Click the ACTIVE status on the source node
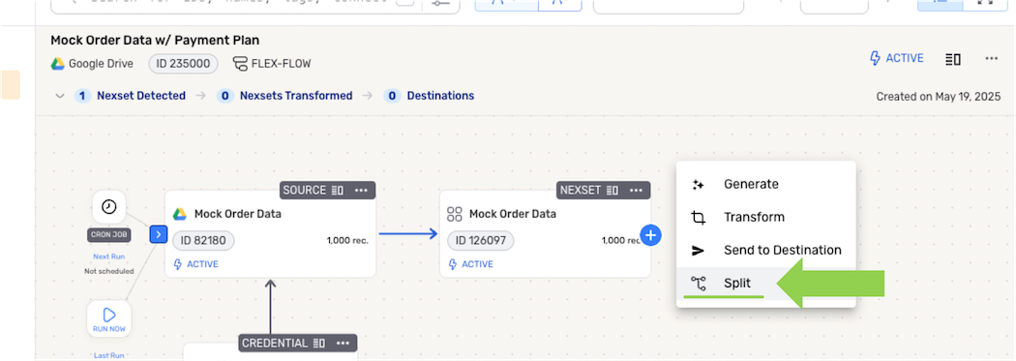 pos(196,264)
